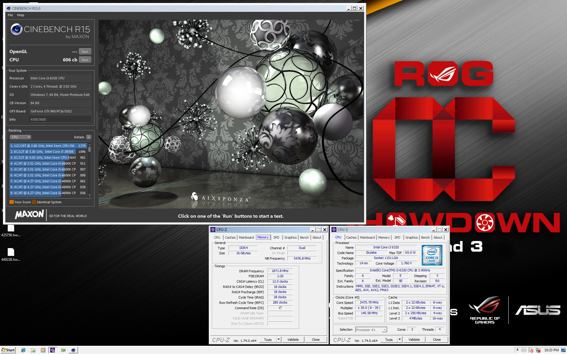Click the Cinebench title bar icon

pyautogui.click(x=8, y=8)
